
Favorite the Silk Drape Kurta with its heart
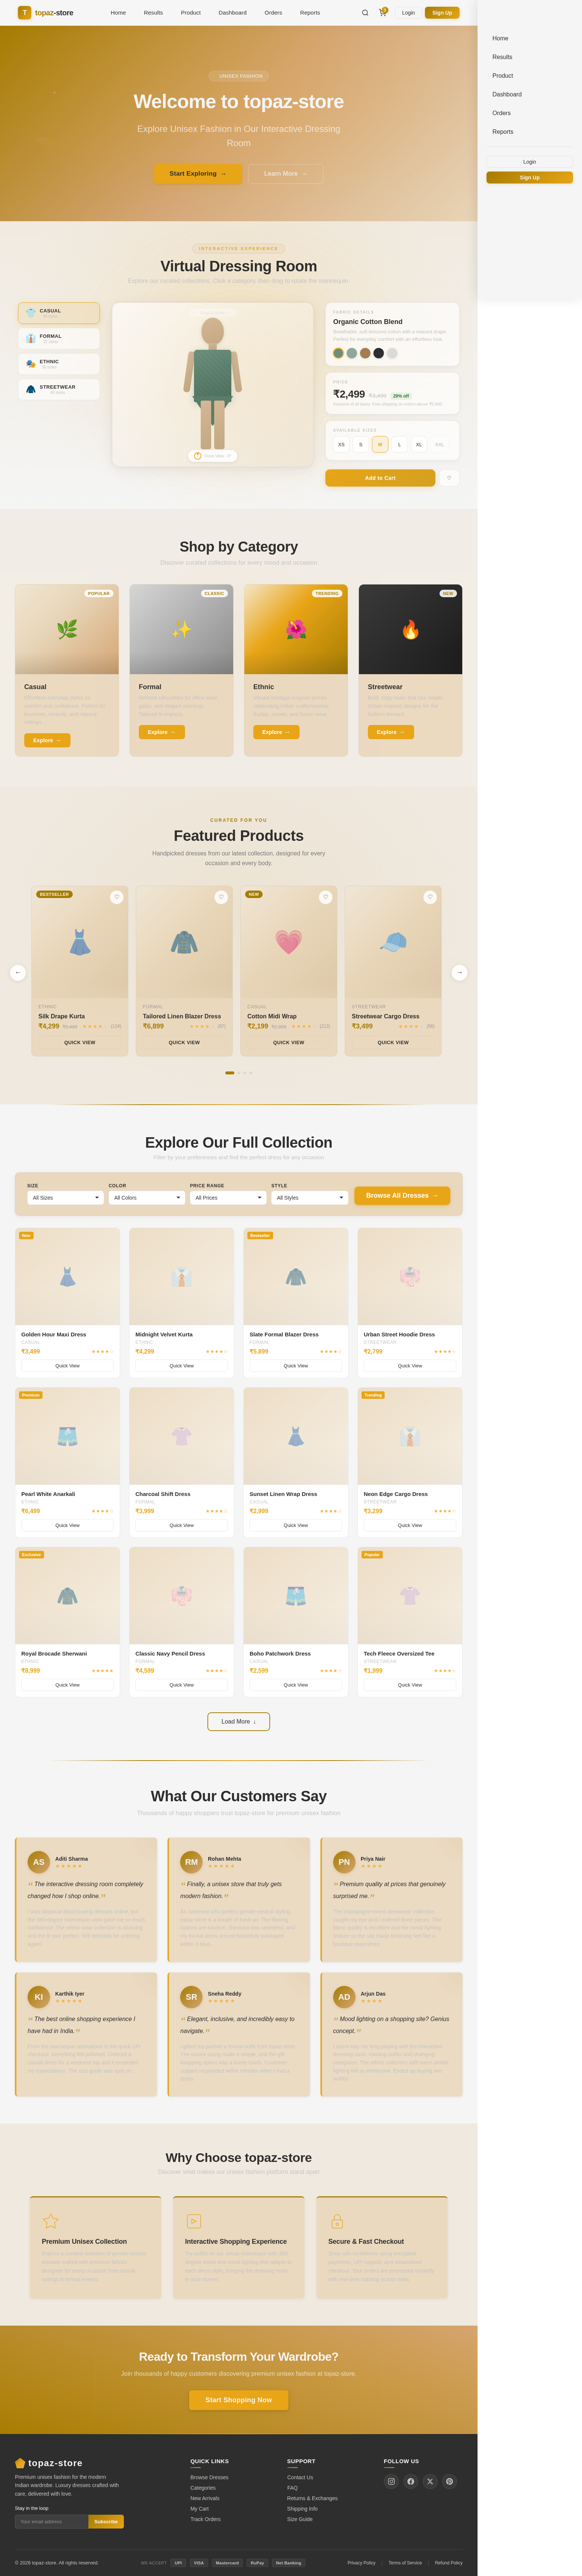point(117,897)
